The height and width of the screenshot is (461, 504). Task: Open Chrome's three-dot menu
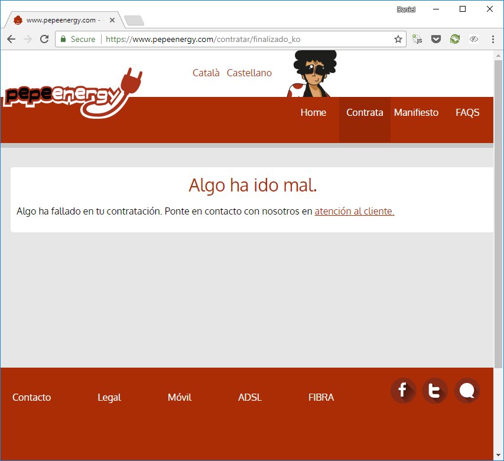click(x=492, y=38)
